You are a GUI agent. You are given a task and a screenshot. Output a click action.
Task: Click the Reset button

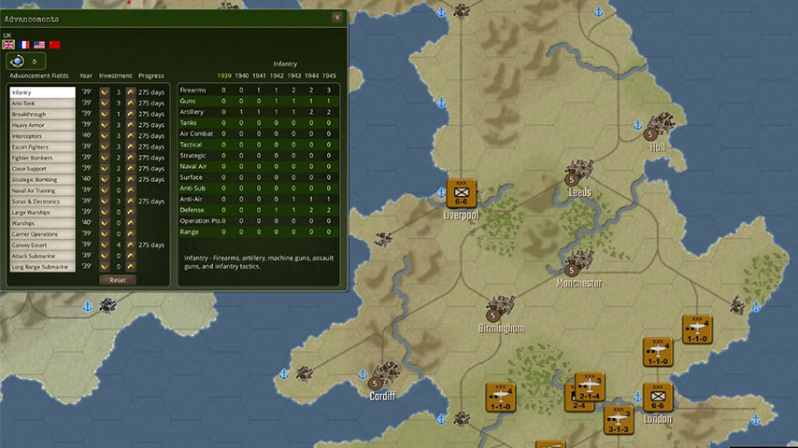coord(118,280)
